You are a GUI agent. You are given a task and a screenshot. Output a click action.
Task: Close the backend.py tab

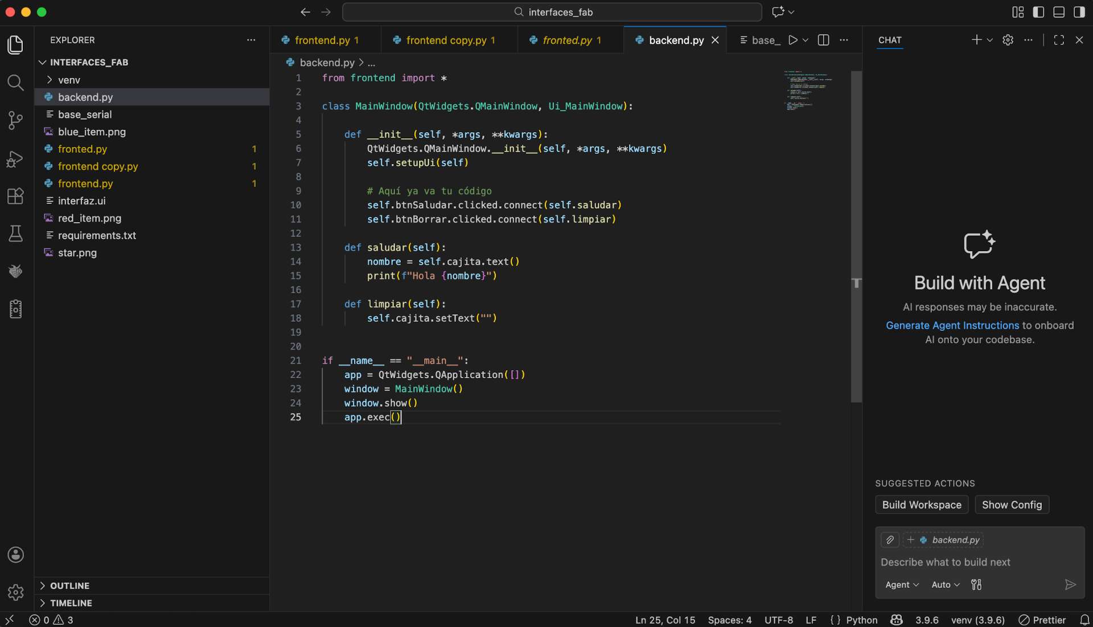715,40
